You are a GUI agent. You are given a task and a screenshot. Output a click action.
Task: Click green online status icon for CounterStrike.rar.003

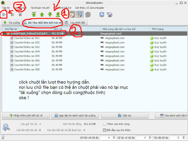tap(152, 47)
